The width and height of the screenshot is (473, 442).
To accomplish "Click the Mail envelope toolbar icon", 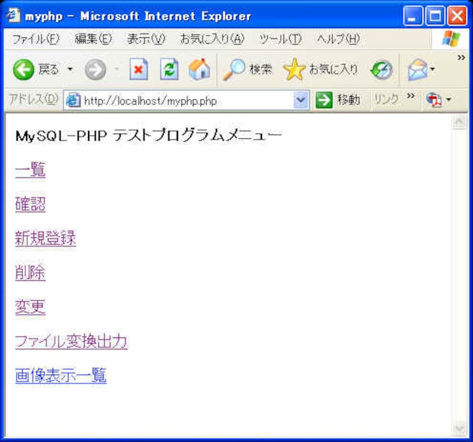I will click(417, 70).
